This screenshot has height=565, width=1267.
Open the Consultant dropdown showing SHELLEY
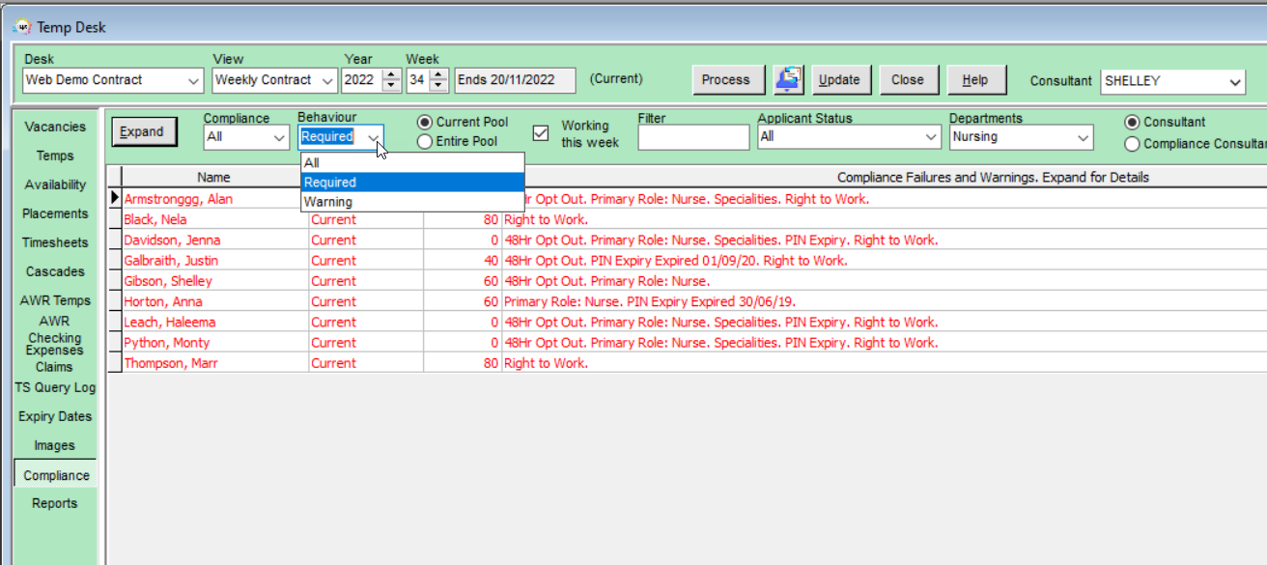tap(1173, 81)
